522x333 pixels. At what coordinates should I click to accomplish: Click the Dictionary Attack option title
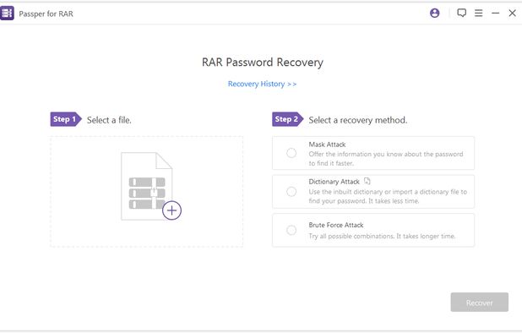click(x=334, y=182)
